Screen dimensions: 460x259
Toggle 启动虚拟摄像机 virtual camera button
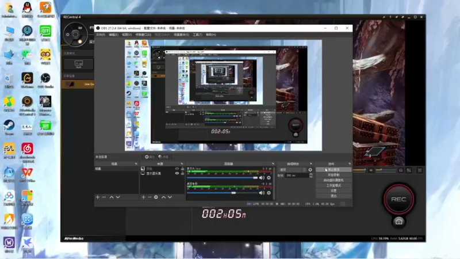click(333, 180)
